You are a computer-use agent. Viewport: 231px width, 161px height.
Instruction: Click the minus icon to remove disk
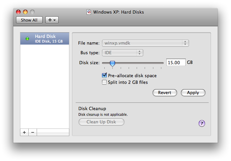(33, 132)
